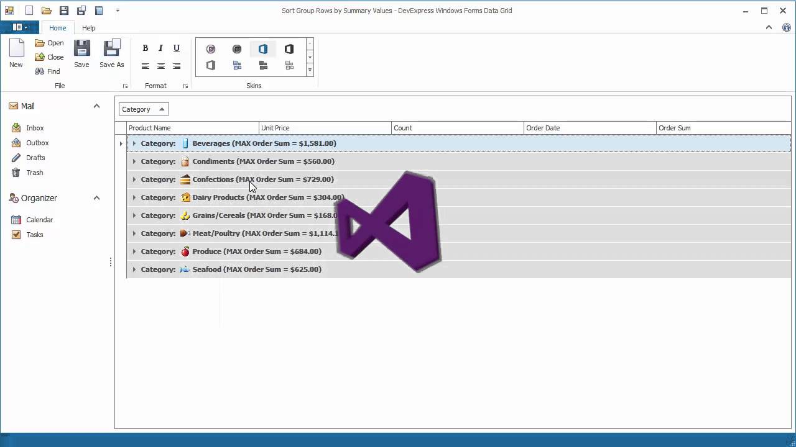The height and width of the screenshot is (447, 796).
Task: Expand the Grains/Cereals group row
Action: click(x=134, y=215)
